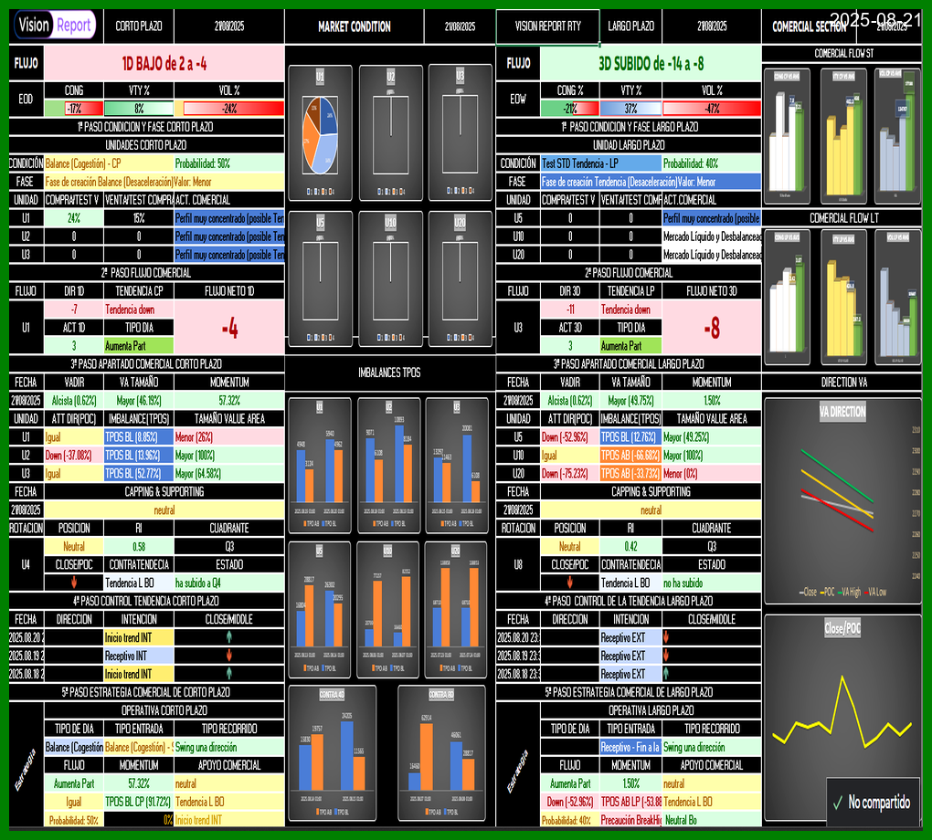The width and height of the screenshot is (932, 840).
Task: Click the Down (-37.08%) cell
Action: click(x=74, y=456)
